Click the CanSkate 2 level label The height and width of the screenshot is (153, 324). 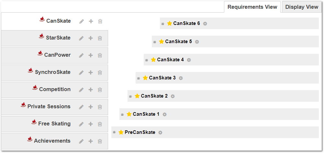(154, 96)
